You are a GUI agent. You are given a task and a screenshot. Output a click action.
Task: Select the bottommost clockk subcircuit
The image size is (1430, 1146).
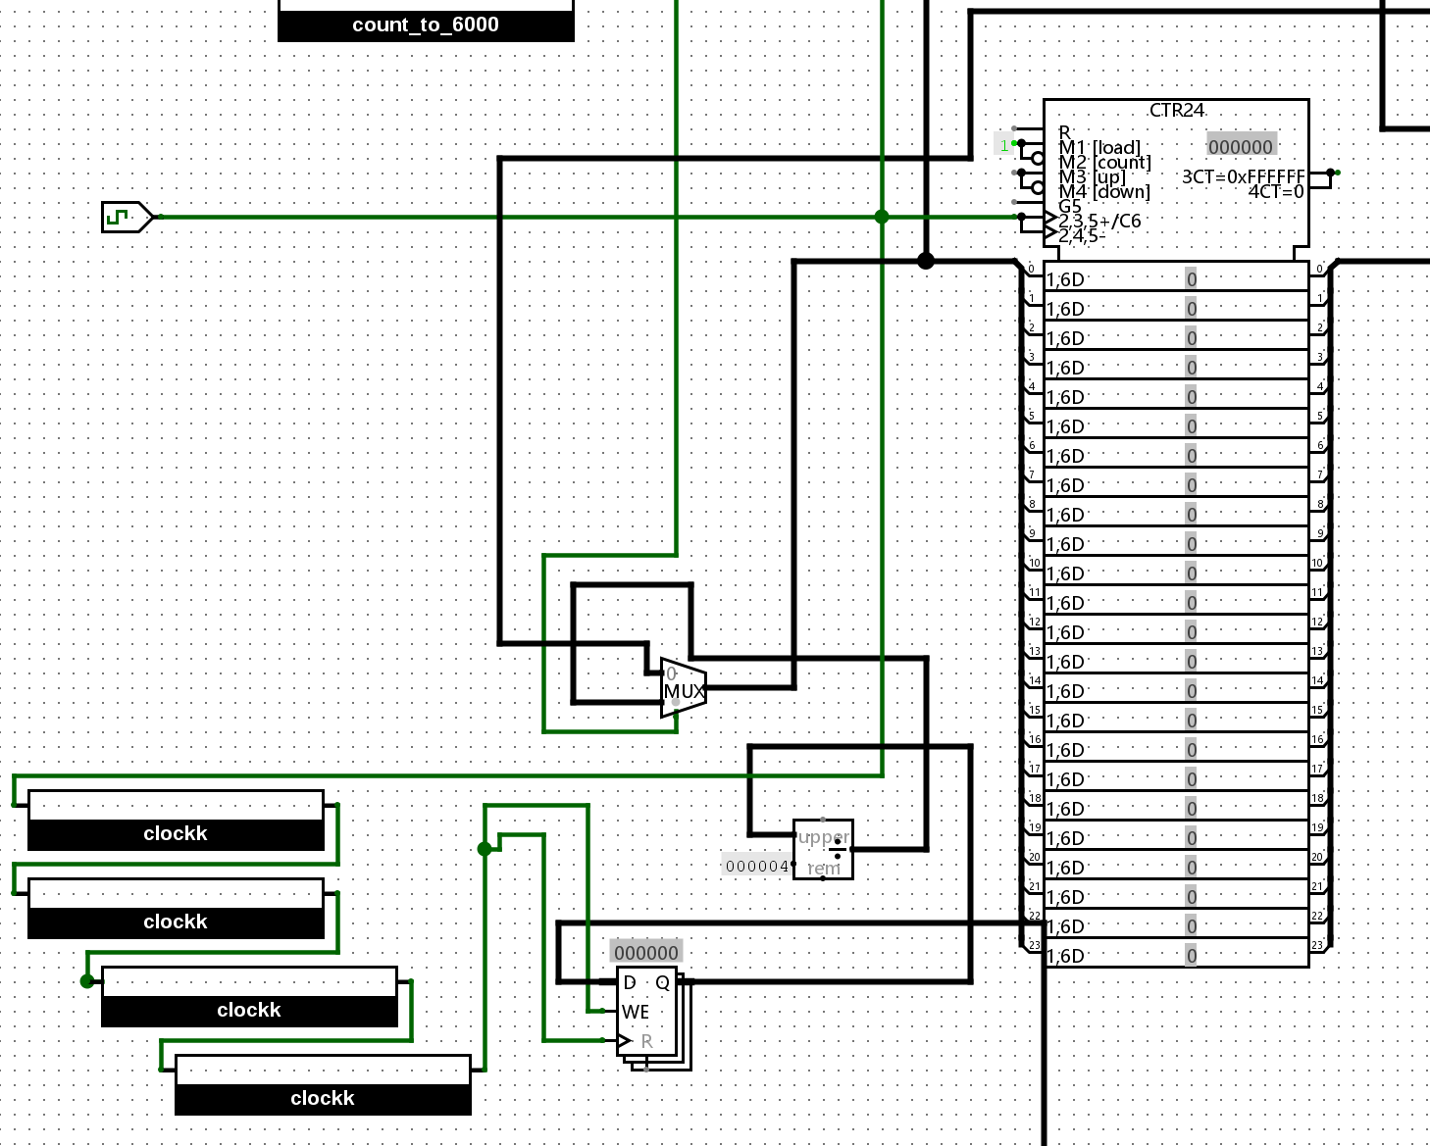pyautogui.click(x=323, y=1085)
